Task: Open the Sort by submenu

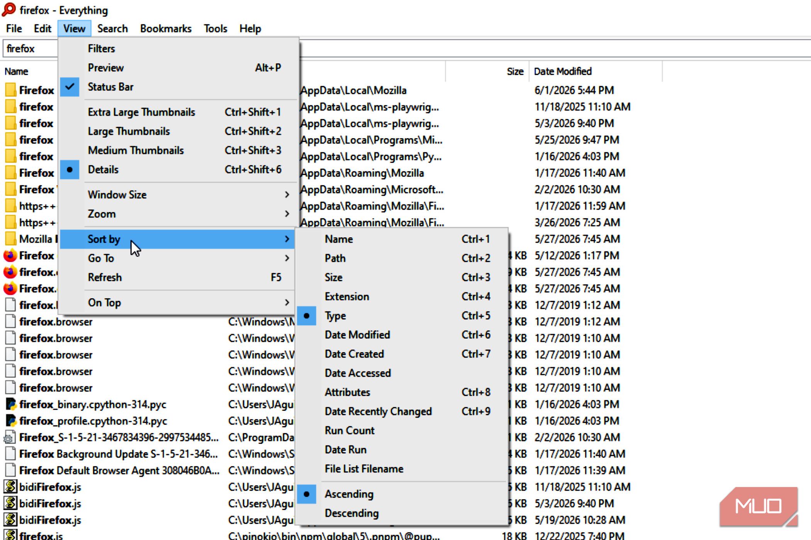Action: pos(178,239)
